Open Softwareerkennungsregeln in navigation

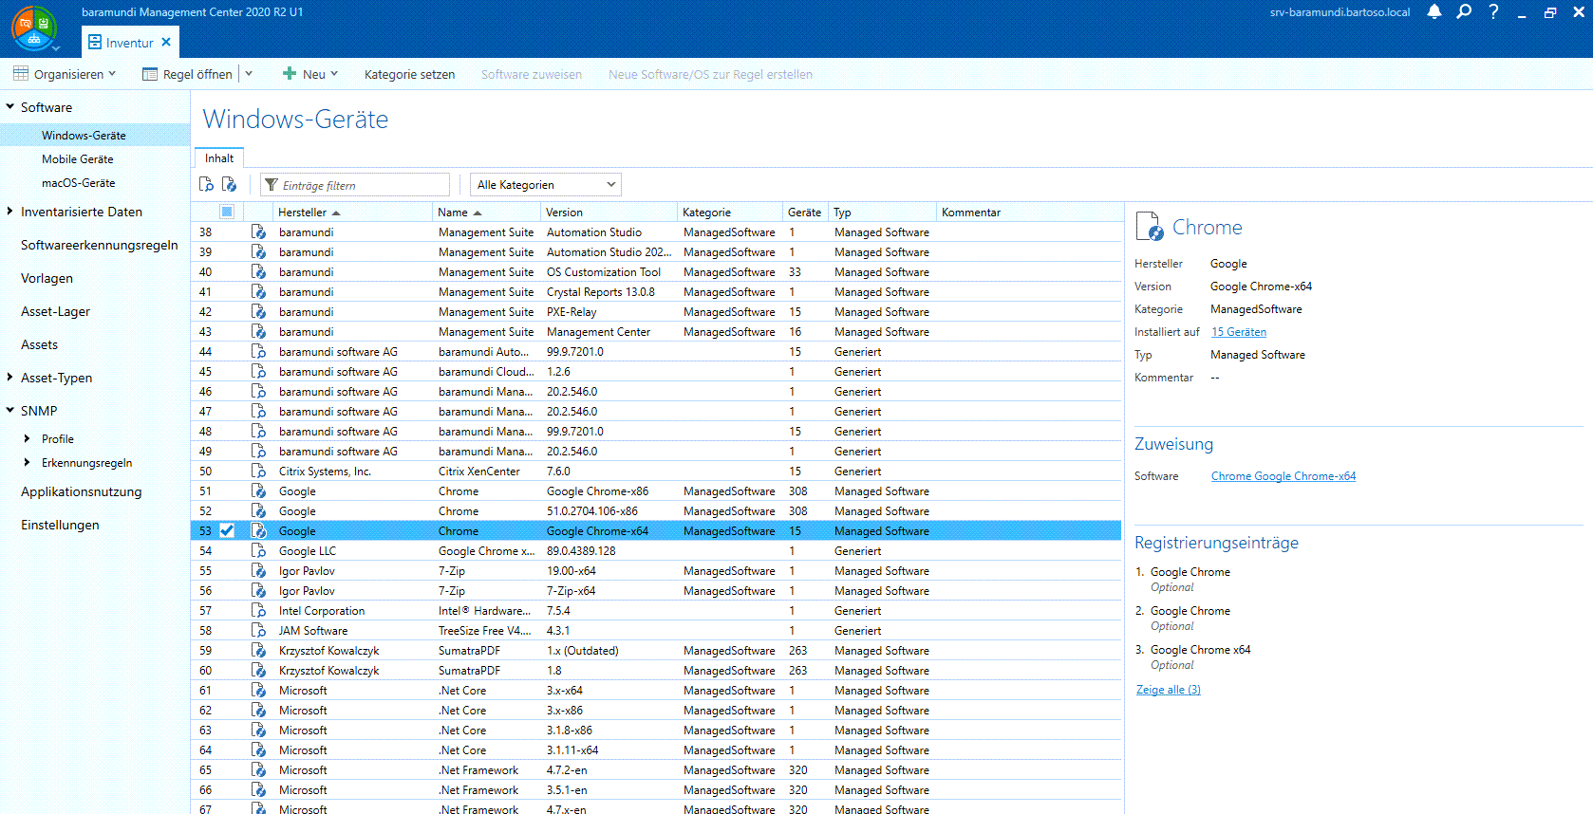tap(100, 245)
